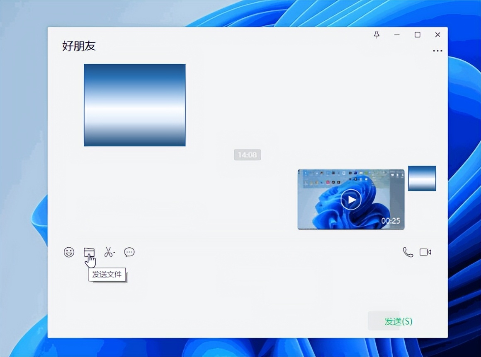The width and height of the screenshot is (481, 357).
Task: Start a voice call
Action: coord(407,252)
